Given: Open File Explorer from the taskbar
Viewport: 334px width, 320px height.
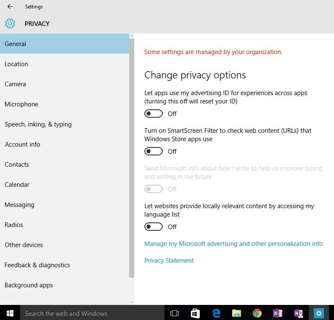Looking at the screenshot, I should coord(236,313).
